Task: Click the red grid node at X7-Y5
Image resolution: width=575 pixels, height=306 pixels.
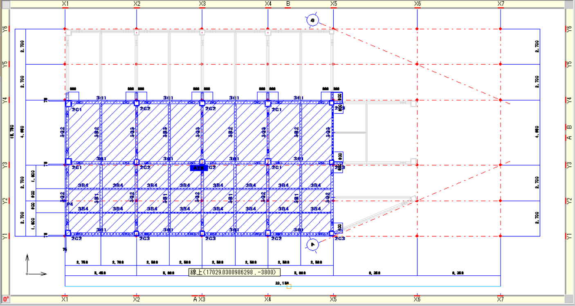Action: pyautogui.click(x=501, y=64)
